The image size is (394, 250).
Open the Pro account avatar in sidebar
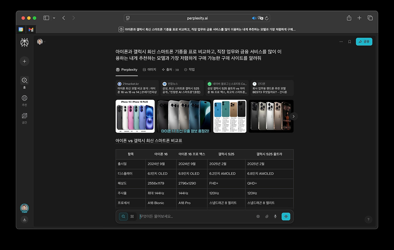25,208
